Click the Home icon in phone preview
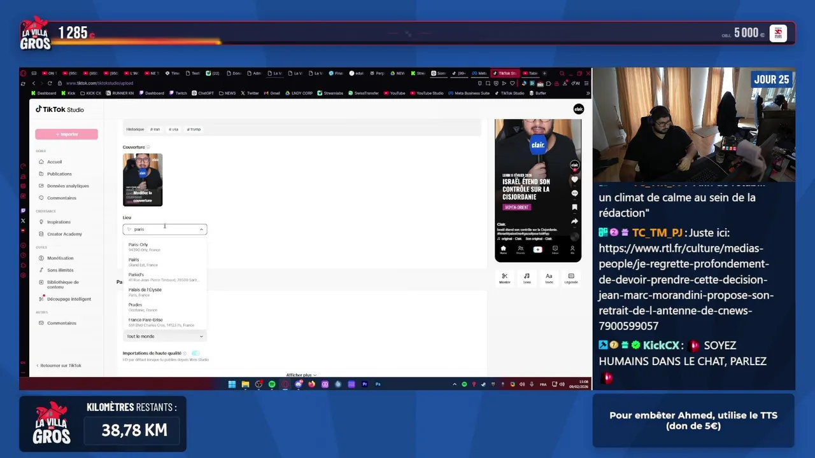Screen dimensions: 815x458 click(503, 249)
